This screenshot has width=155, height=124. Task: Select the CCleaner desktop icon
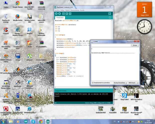pos(6,31)
